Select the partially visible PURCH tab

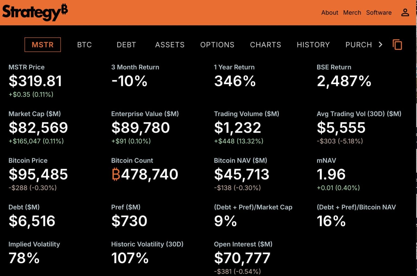(358, 45)
